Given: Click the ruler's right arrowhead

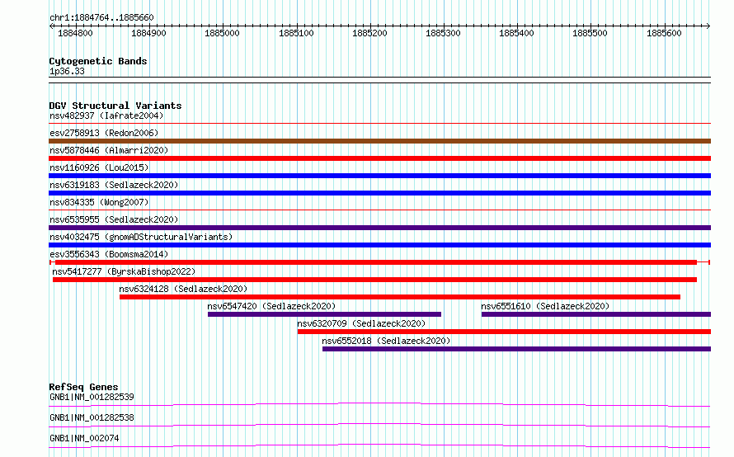Looking at the screenshot, I should pos(708,26).
